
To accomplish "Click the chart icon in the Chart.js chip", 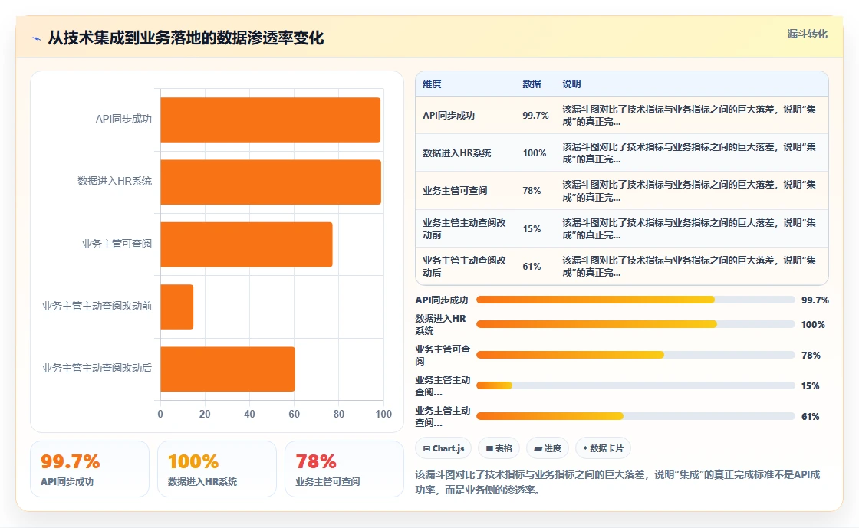I will 426,448.
